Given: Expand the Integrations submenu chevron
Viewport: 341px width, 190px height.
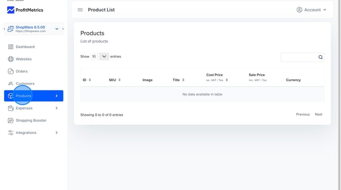Looking at the screenshot, I should point(56,133).
